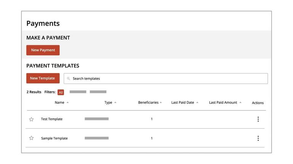Open the Test Template entry
Screen dimensions: 293x164
tap(52, 119)
